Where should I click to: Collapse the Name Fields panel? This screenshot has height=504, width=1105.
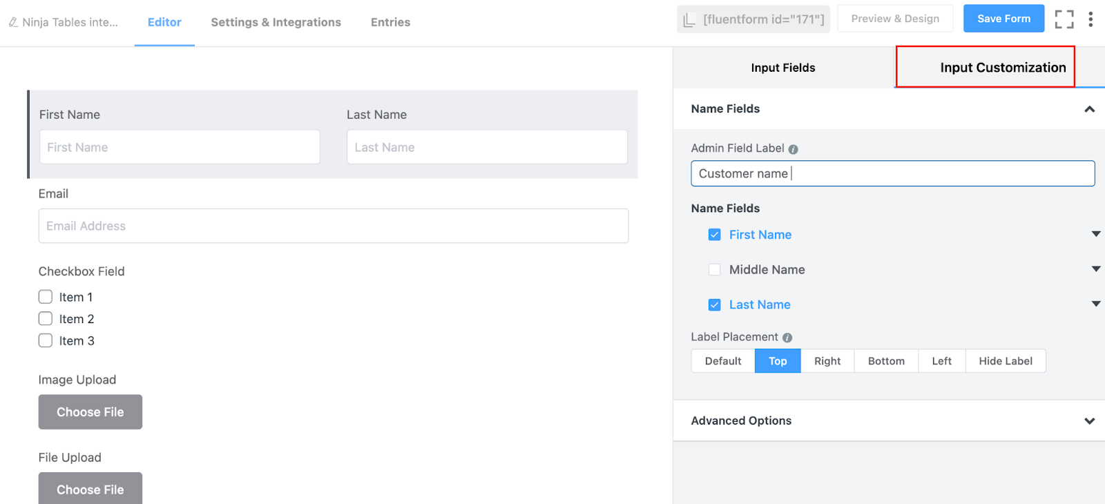1089,109
